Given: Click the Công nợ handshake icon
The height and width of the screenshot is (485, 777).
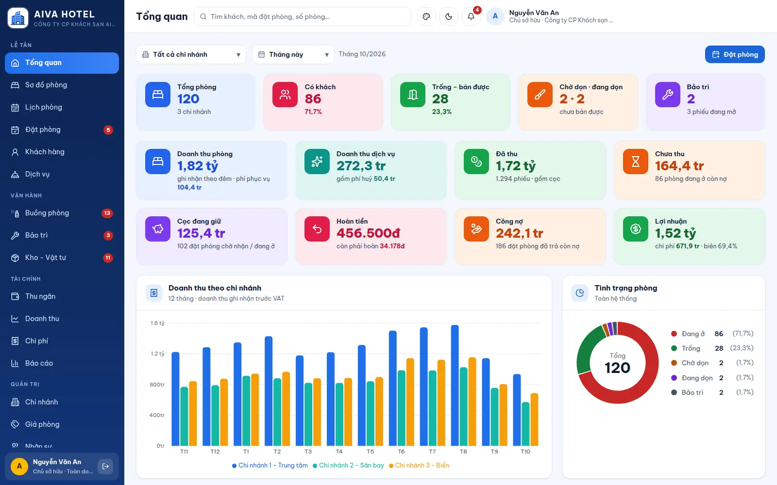Looking at the screenshot, I should coord(476,229).
